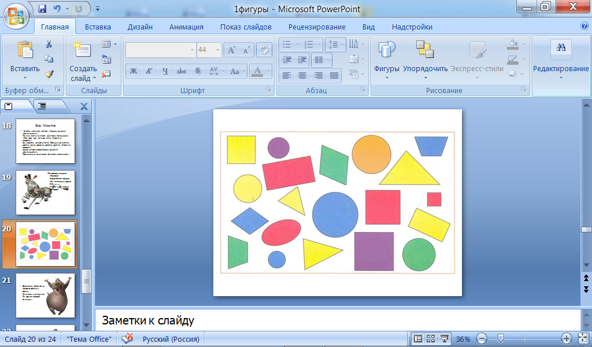Click the delete slide icon
This screenshot has height=347, width=592.
[106, 73]
